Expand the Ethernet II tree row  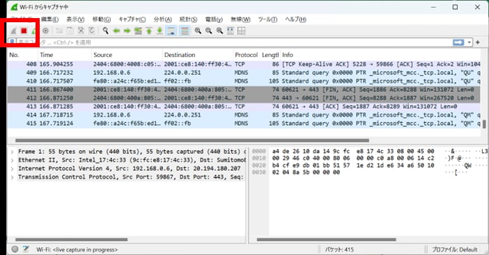pos(12,160)
